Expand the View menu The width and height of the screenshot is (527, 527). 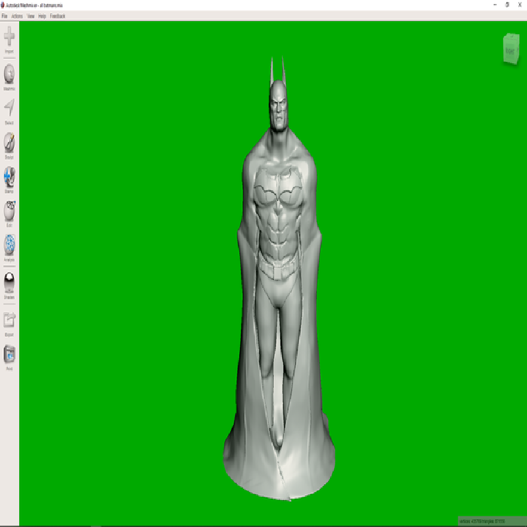[30, 16]
